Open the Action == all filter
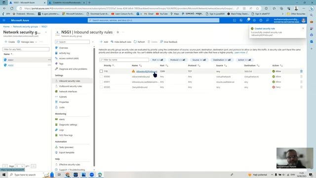Viewport: 316px width, 178px height. click(244, 60)
